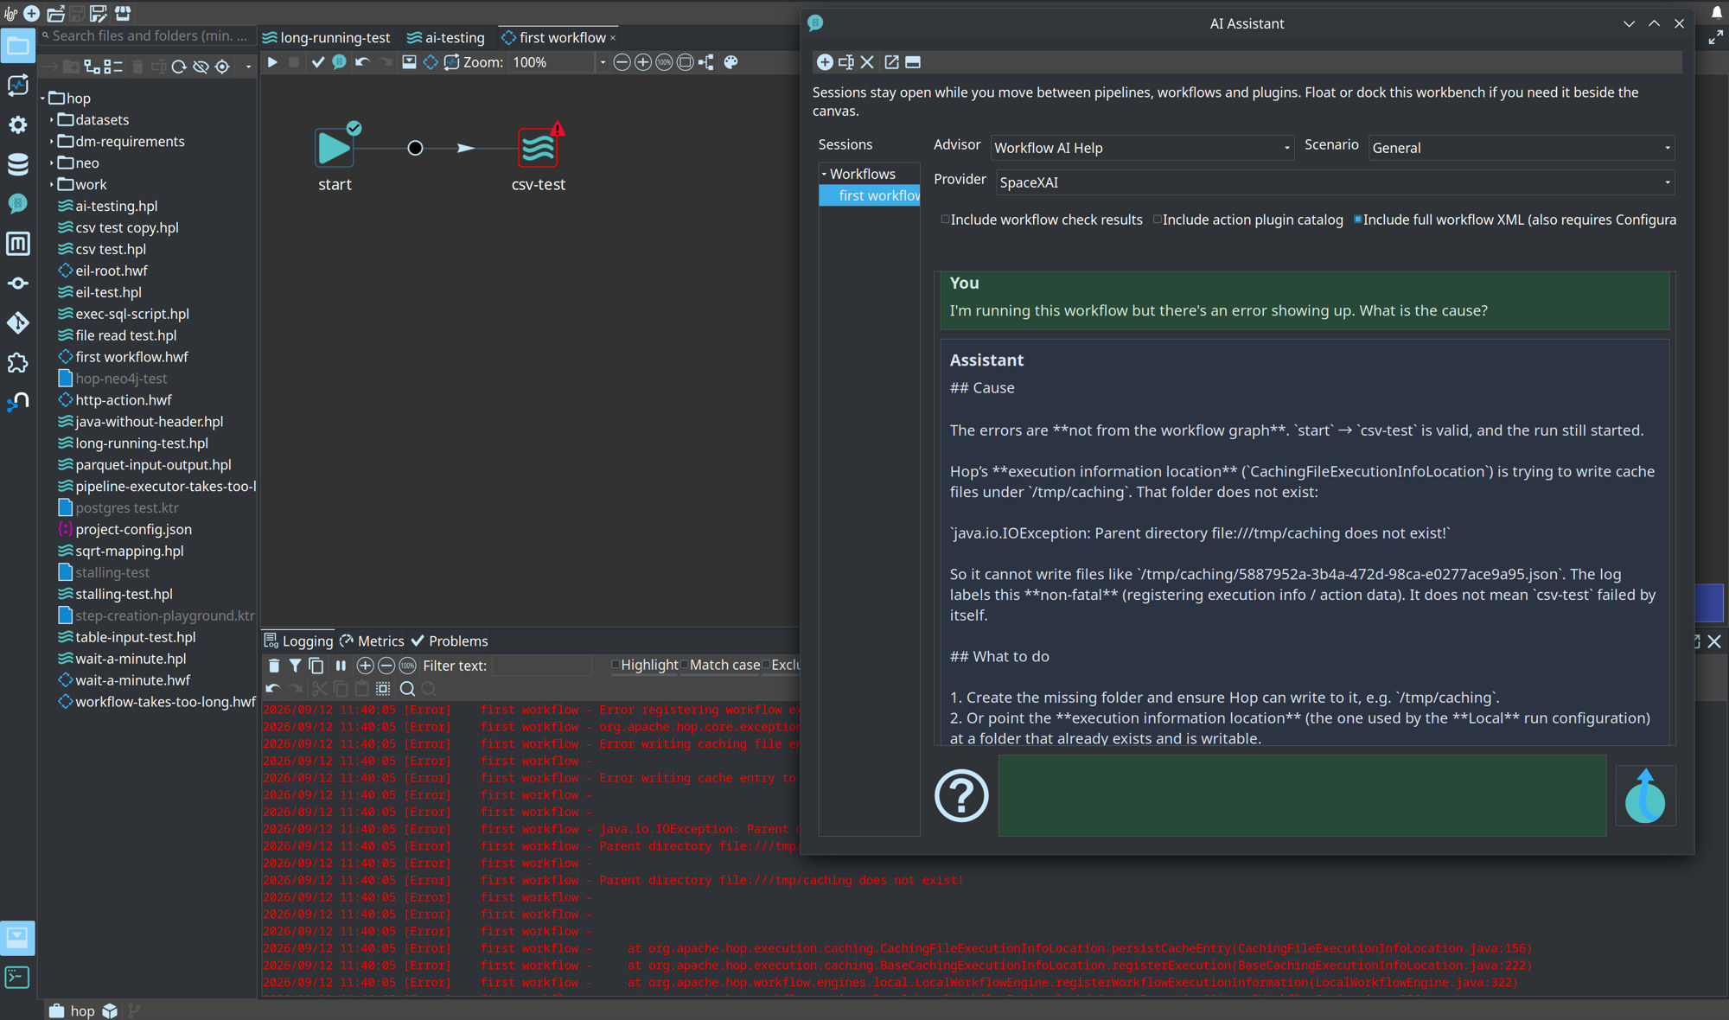The width and height of the screenshot is (1729, 1020).
Task: Focus the Search files and folders field
Action: click(149, 35)
